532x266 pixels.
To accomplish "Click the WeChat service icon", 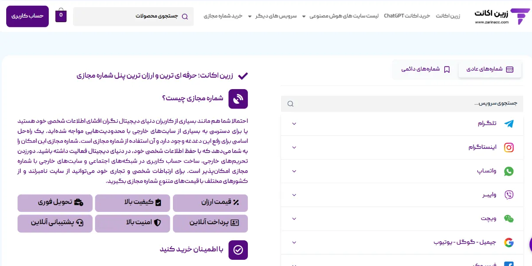I will 509,219.
